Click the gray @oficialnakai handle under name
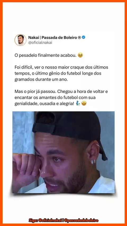 pos(40,43)
